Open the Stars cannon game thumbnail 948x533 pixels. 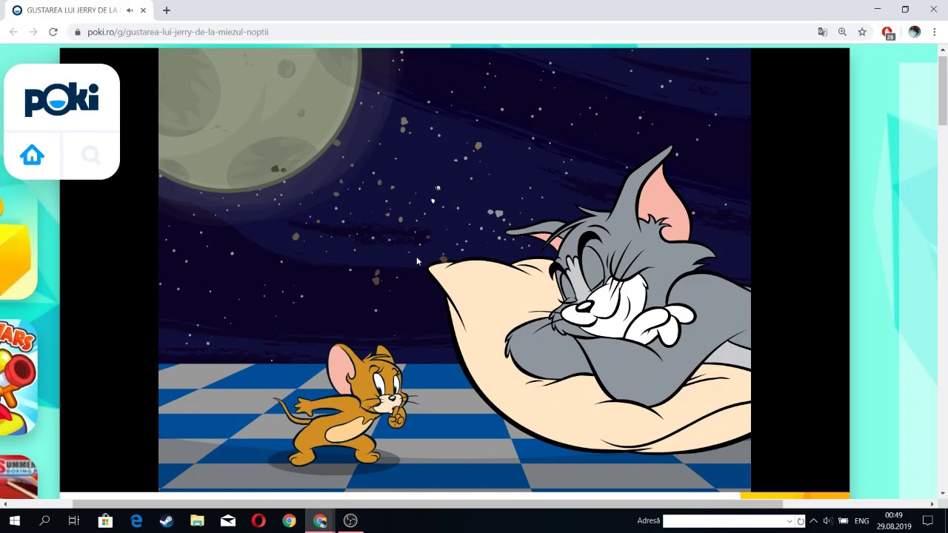pos(18,378)
